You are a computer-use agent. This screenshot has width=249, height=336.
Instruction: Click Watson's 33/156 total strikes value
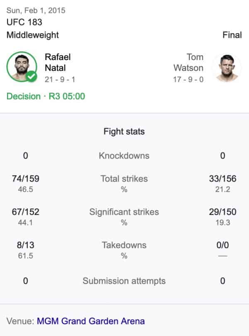222,179
